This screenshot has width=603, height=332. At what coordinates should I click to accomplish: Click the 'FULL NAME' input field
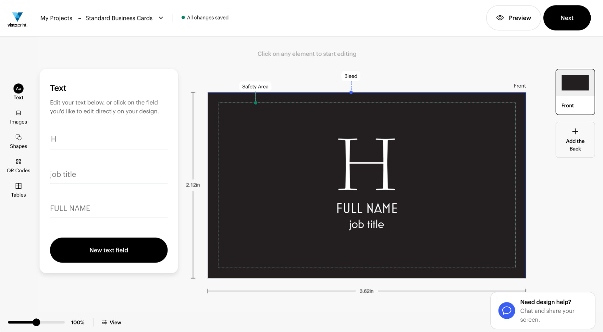point(109,208)
